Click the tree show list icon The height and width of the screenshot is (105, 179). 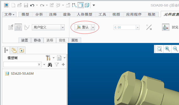click(x=59, y=58)
